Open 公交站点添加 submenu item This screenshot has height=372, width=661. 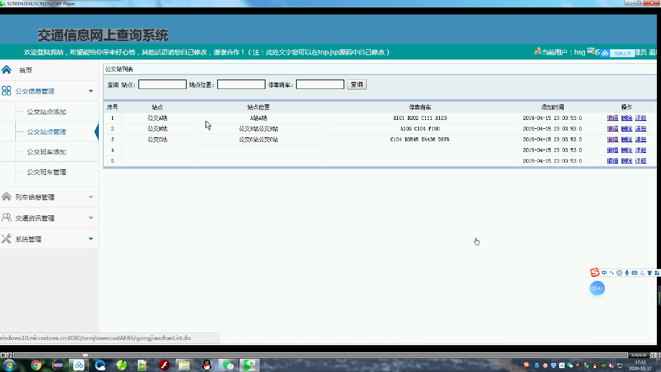click(46, 112)
